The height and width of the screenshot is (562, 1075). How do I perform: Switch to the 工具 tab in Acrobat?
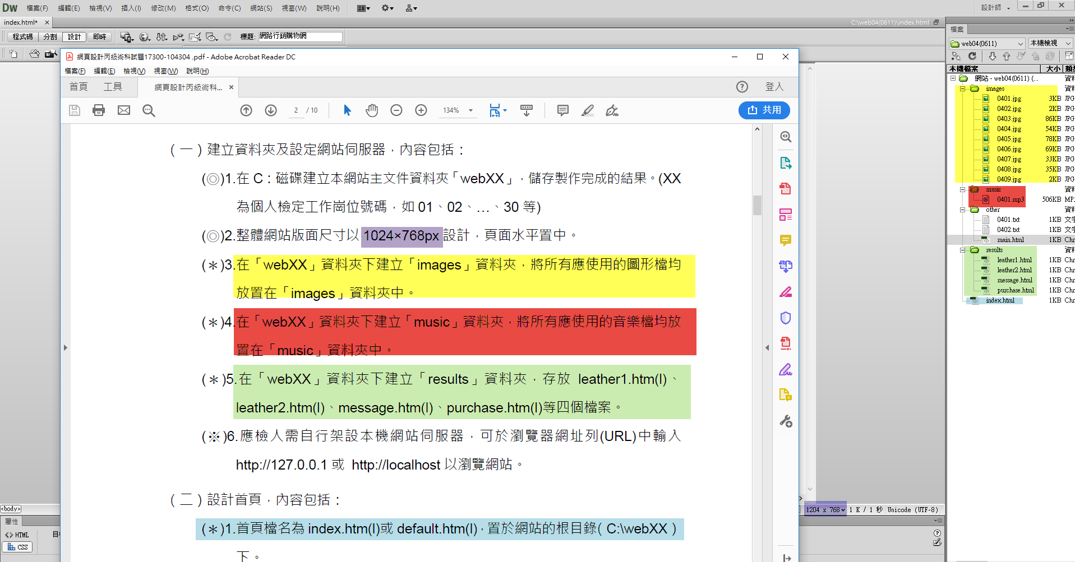(113, 87)
